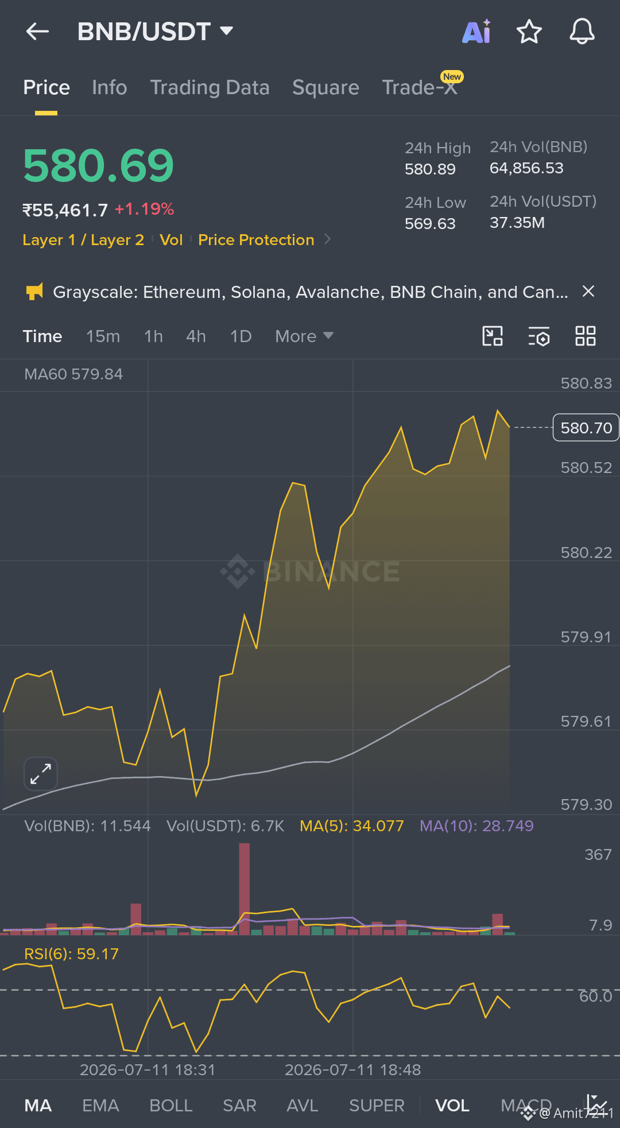The width and height of the screenshot is (620, 1128).
Task: Tap the Vol(BNB): 11.544 label
Action: coord(87,826)
